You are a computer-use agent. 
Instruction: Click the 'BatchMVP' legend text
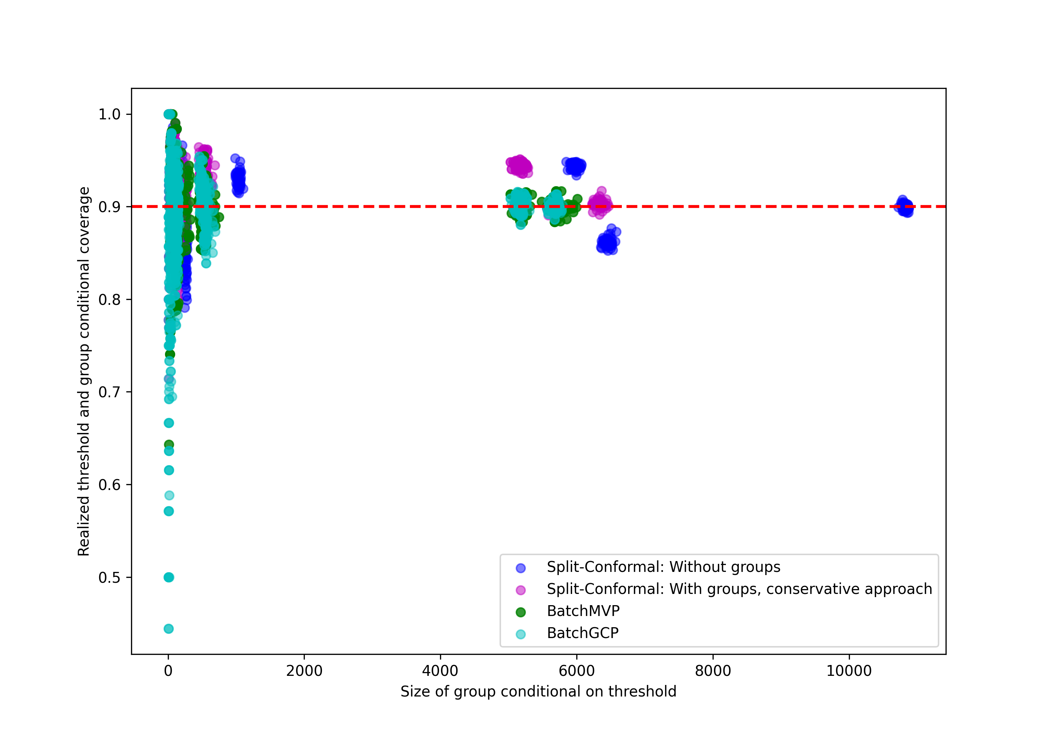[583, 611]
